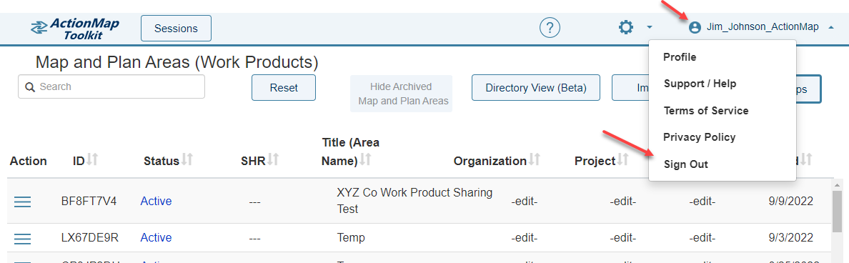The image size is (849, 263).
Task: Expand the settings gear dropdown arrow
Action: point(650,27)
